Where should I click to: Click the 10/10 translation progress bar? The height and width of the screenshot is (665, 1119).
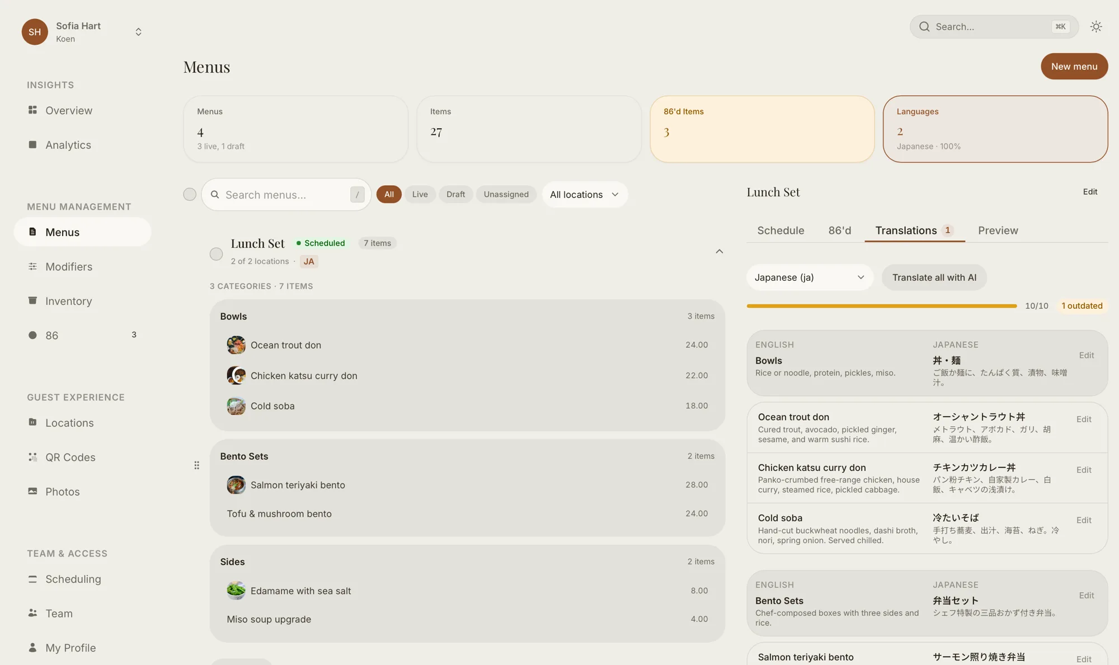coord(881,306)
